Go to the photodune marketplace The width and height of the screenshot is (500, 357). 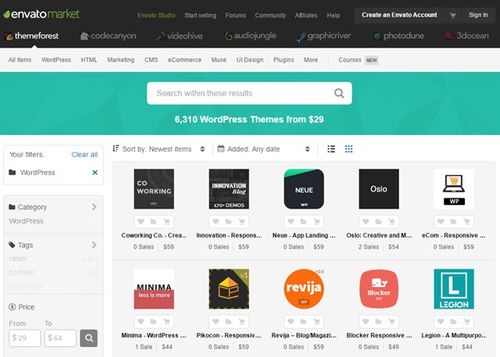click(x=399, y=36)
